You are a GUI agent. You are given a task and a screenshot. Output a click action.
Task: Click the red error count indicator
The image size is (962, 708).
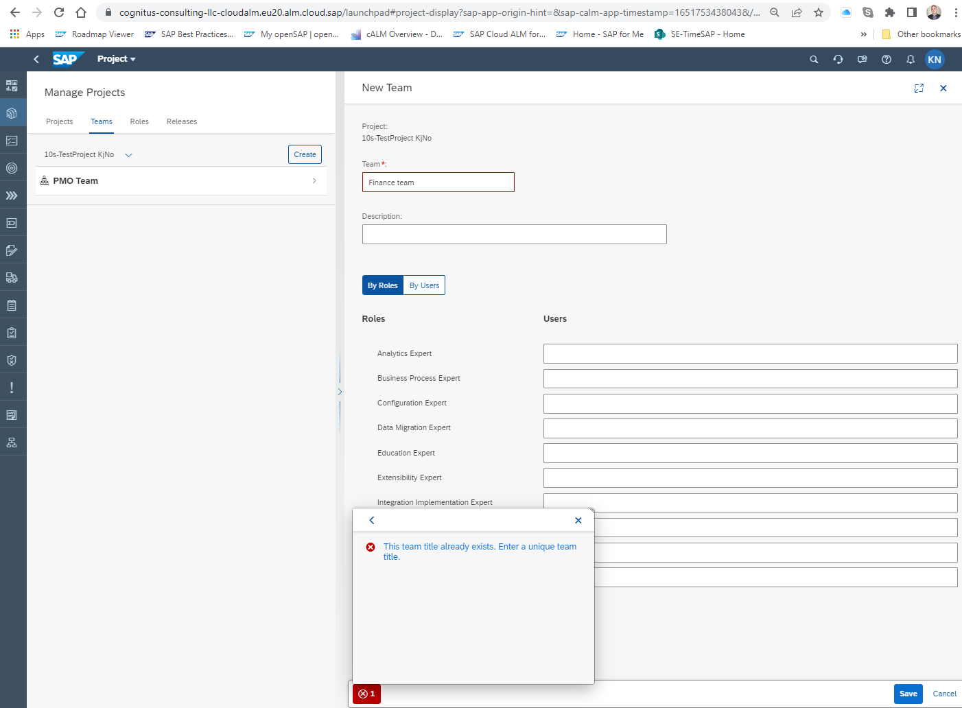[366, 694]
